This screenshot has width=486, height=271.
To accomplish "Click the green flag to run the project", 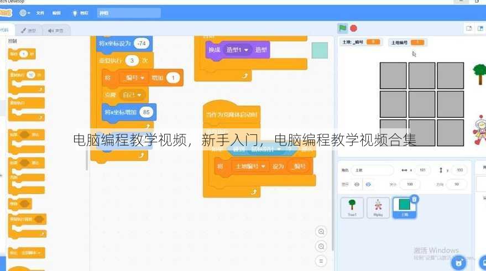I will pyautogui.click(x=342, y=29).
